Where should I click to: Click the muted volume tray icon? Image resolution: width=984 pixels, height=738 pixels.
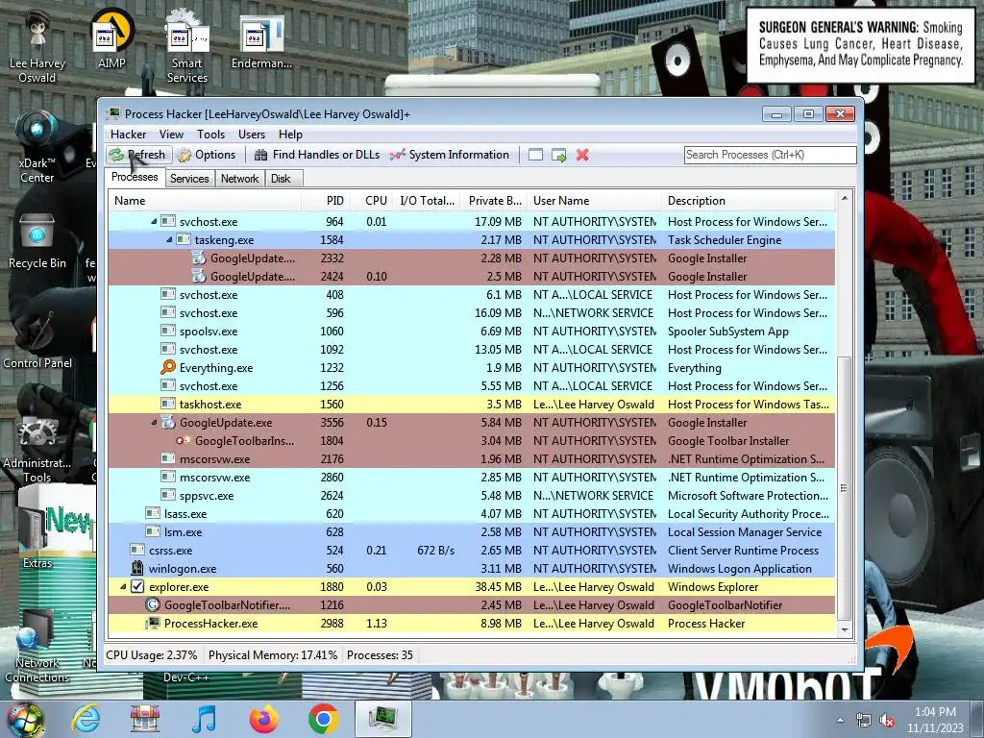[887, 721]
